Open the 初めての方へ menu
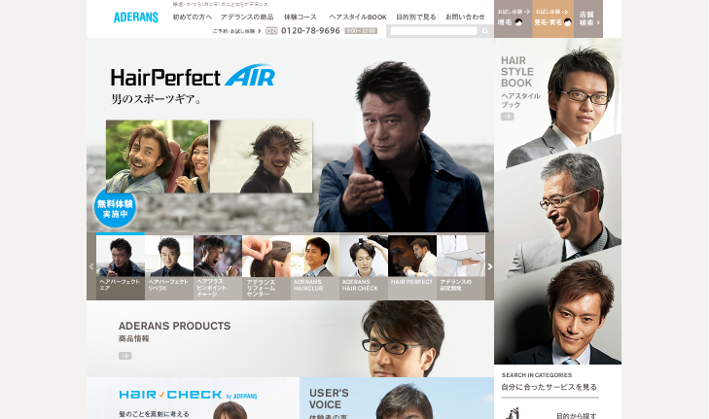 click(193, 17)
